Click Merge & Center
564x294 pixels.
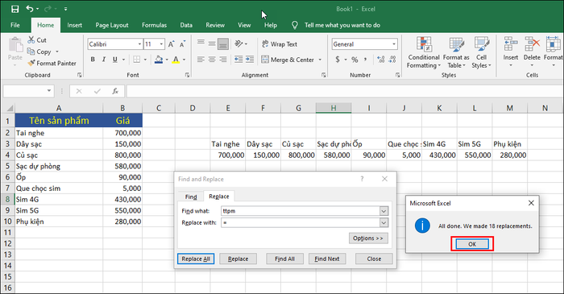tap(288, 60)
